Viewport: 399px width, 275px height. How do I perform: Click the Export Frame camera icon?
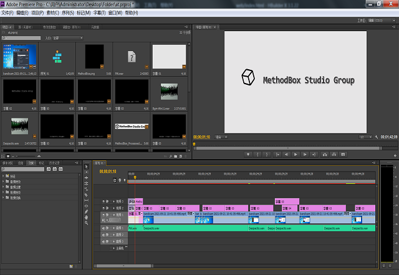pos(343,154)
